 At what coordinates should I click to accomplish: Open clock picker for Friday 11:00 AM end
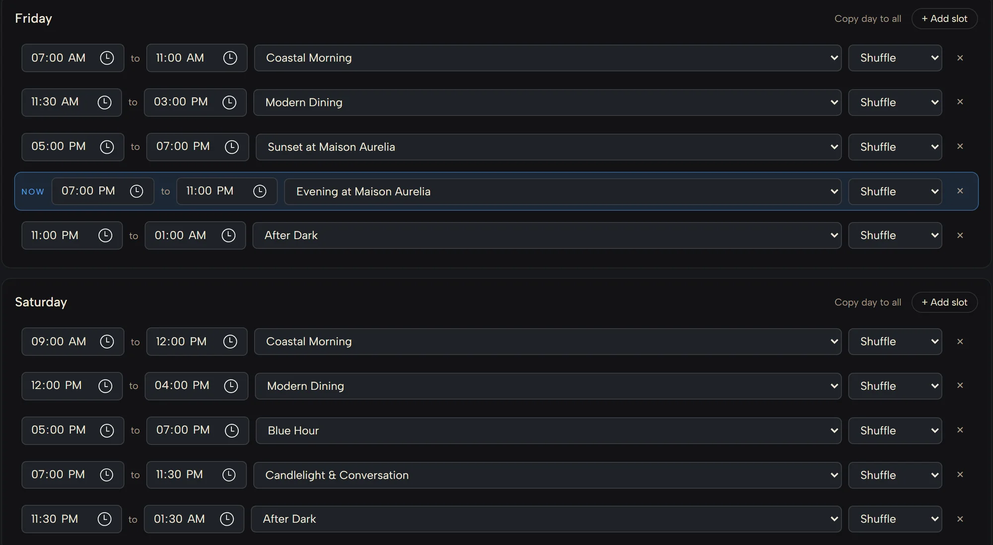point(230,58)
